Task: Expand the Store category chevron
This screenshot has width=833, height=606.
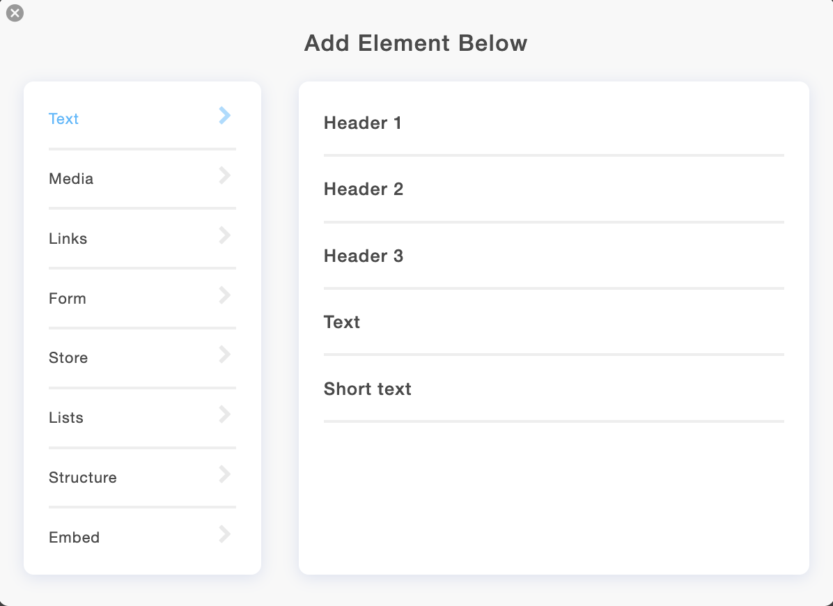Action: (x=224, y=355)
